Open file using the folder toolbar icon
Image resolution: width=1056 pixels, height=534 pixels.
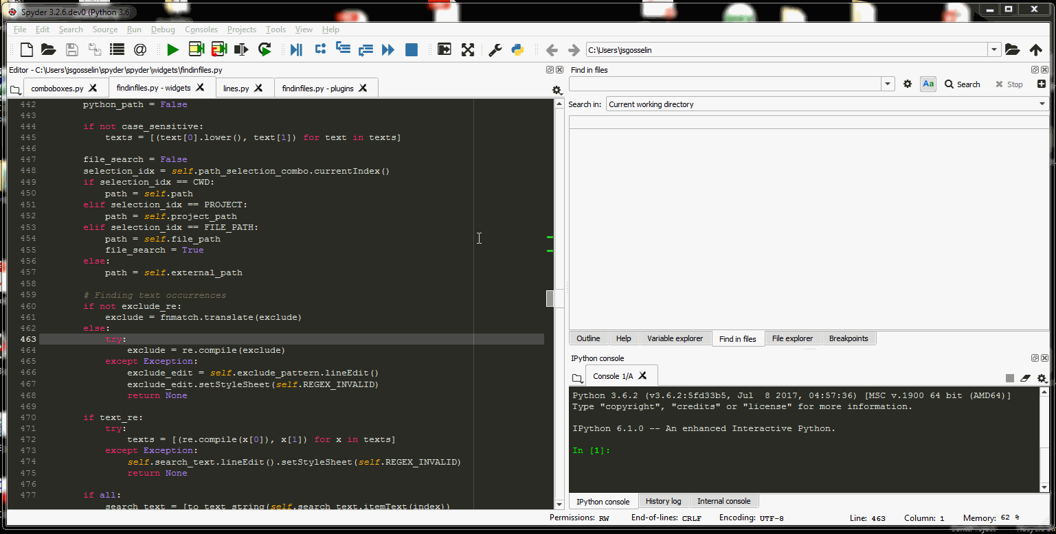pos(48,49)
